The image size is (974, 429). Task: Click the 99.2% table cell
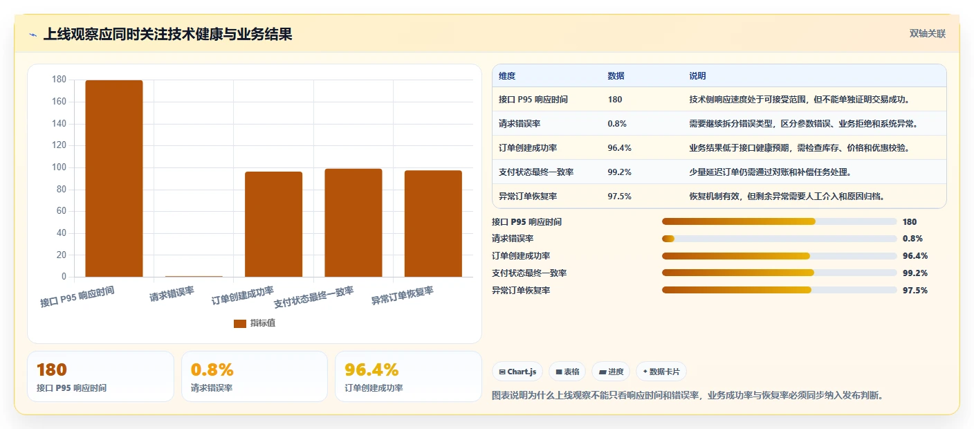tap(620, 172)
